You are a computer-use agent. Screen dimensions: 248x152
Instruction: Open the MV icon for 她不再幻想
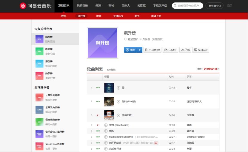(156, 143)
